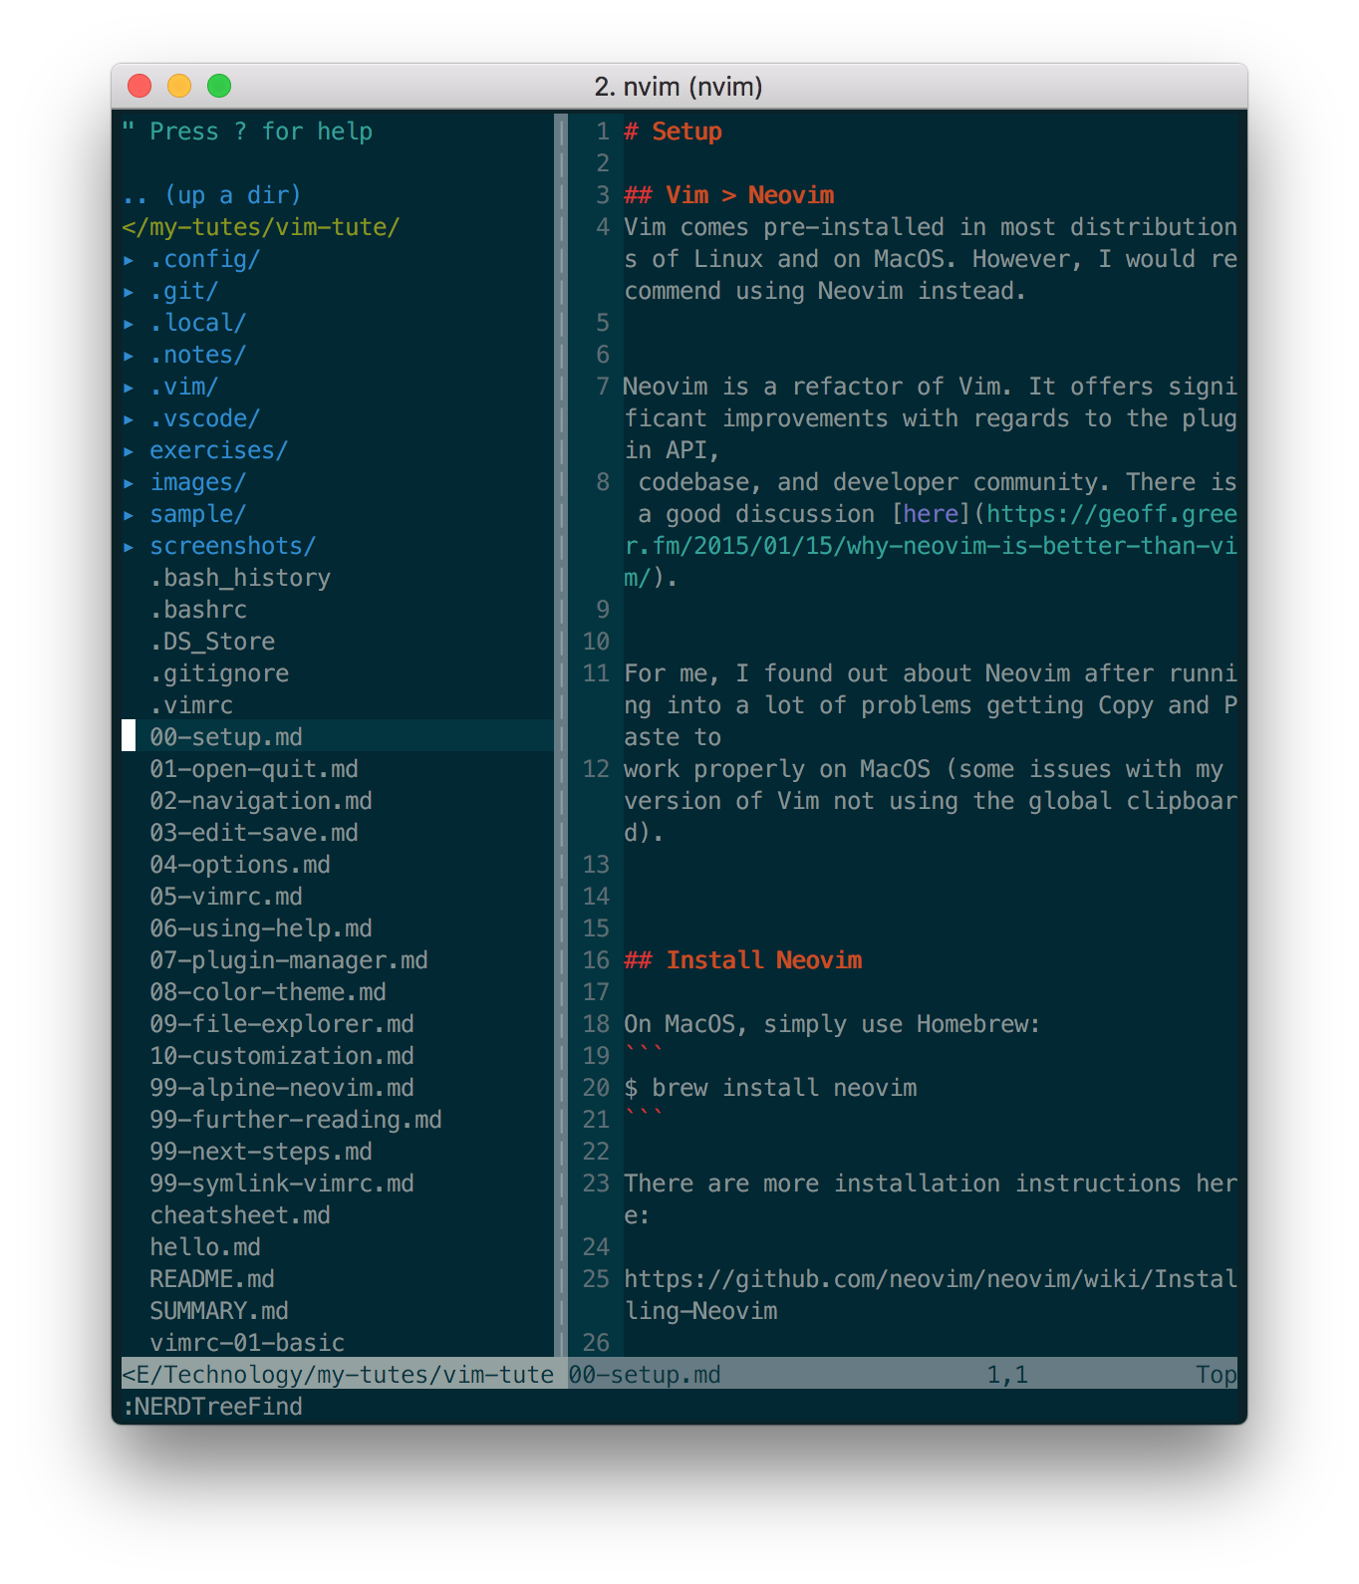This screenshot has height=1584, width=1359.
Task: Zoom window with the green button
Action: pos(219,86)
